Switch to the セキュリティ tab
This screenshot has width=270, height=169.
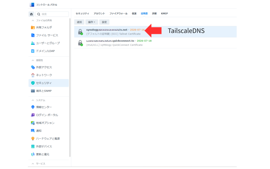coord(83,13)
